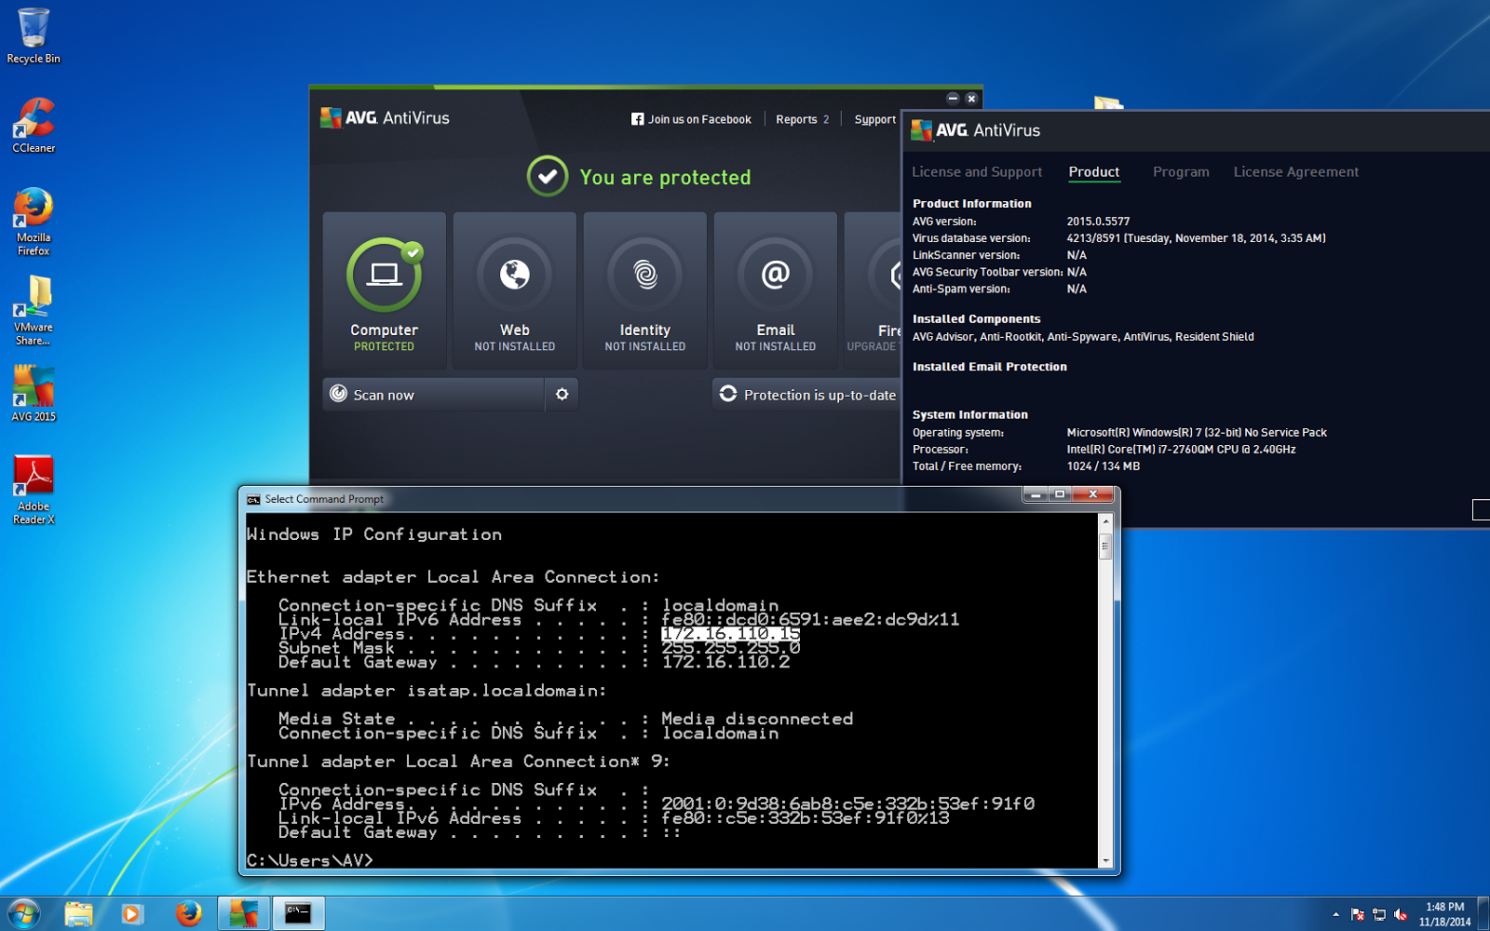Image resolution: width=1490 pixels, height=931 pixels.
Task: Minimize the AVG main window
Action: pyautogui.click(x=953, y=99)
